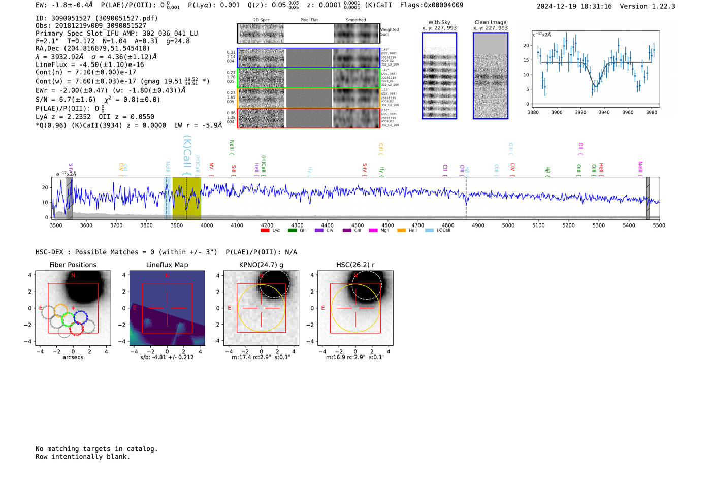711x484 pixels.
Task: Click the green fiber circle in Fiber Positions
Action: (x=68, y=319)
